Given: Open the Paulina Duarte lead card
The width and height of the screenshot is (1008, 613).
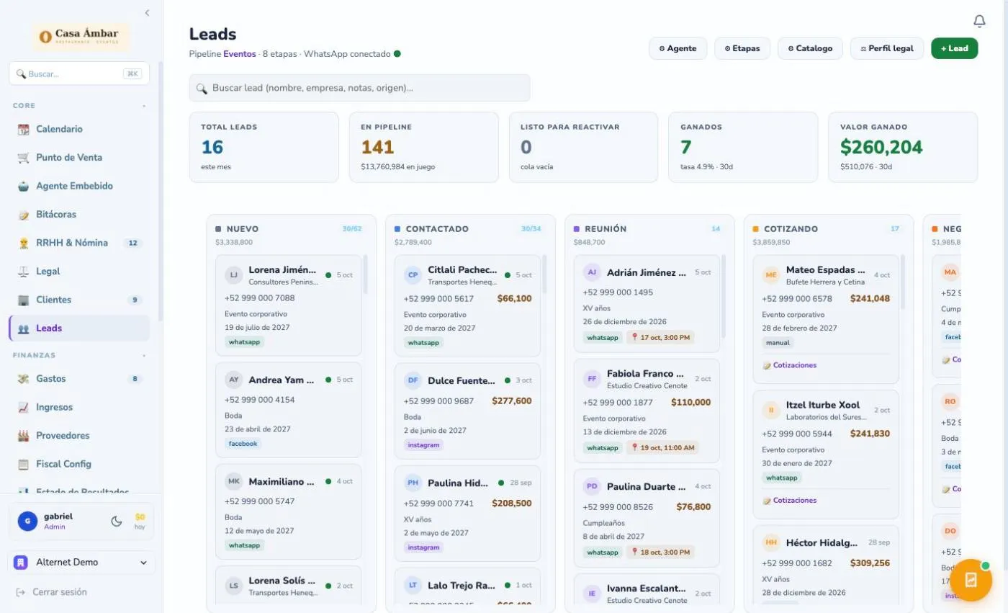Looking at the screenshot, I should click(x=647, y=518).
